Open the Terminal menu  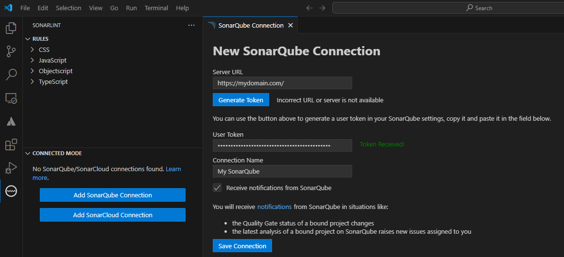(156, 8)
